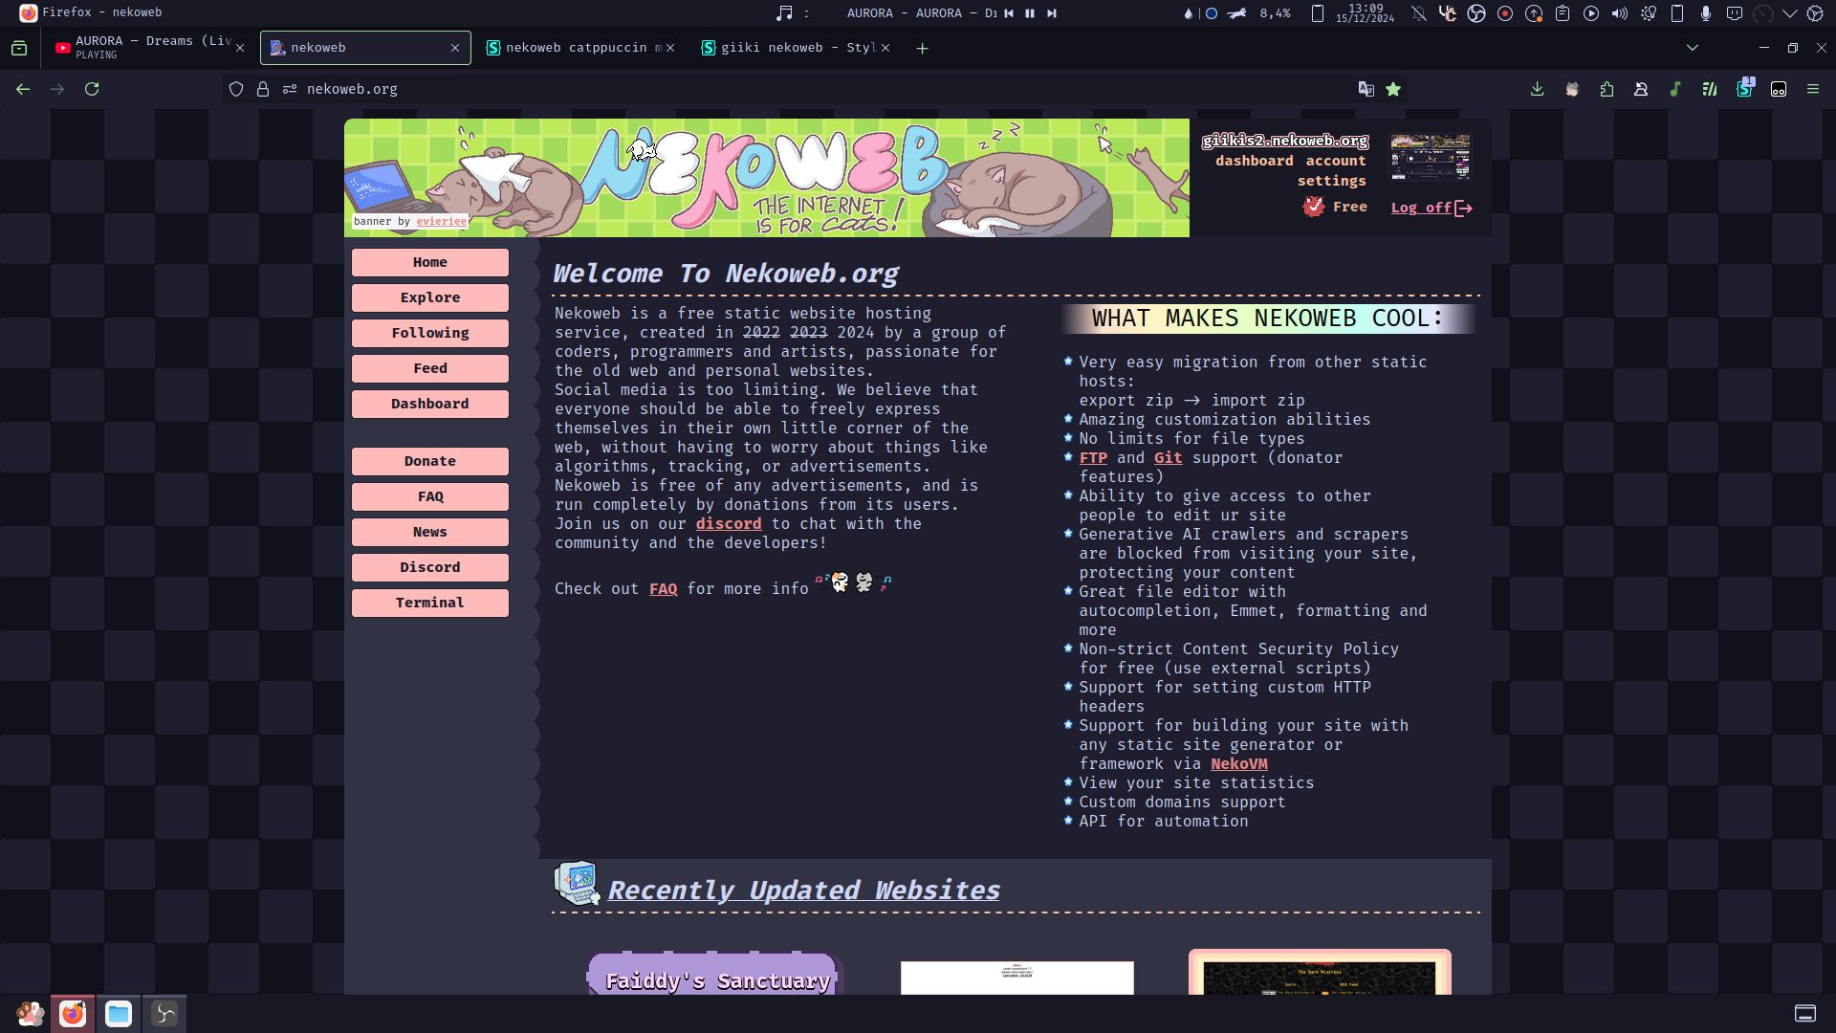Click the URL bar showing nekoweb.org

813,89
